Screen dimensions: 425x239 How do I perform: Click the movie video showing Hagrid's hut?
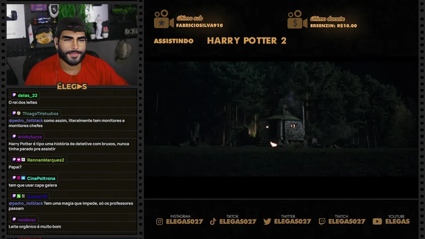pyautogui.click(x=281, y=119)
